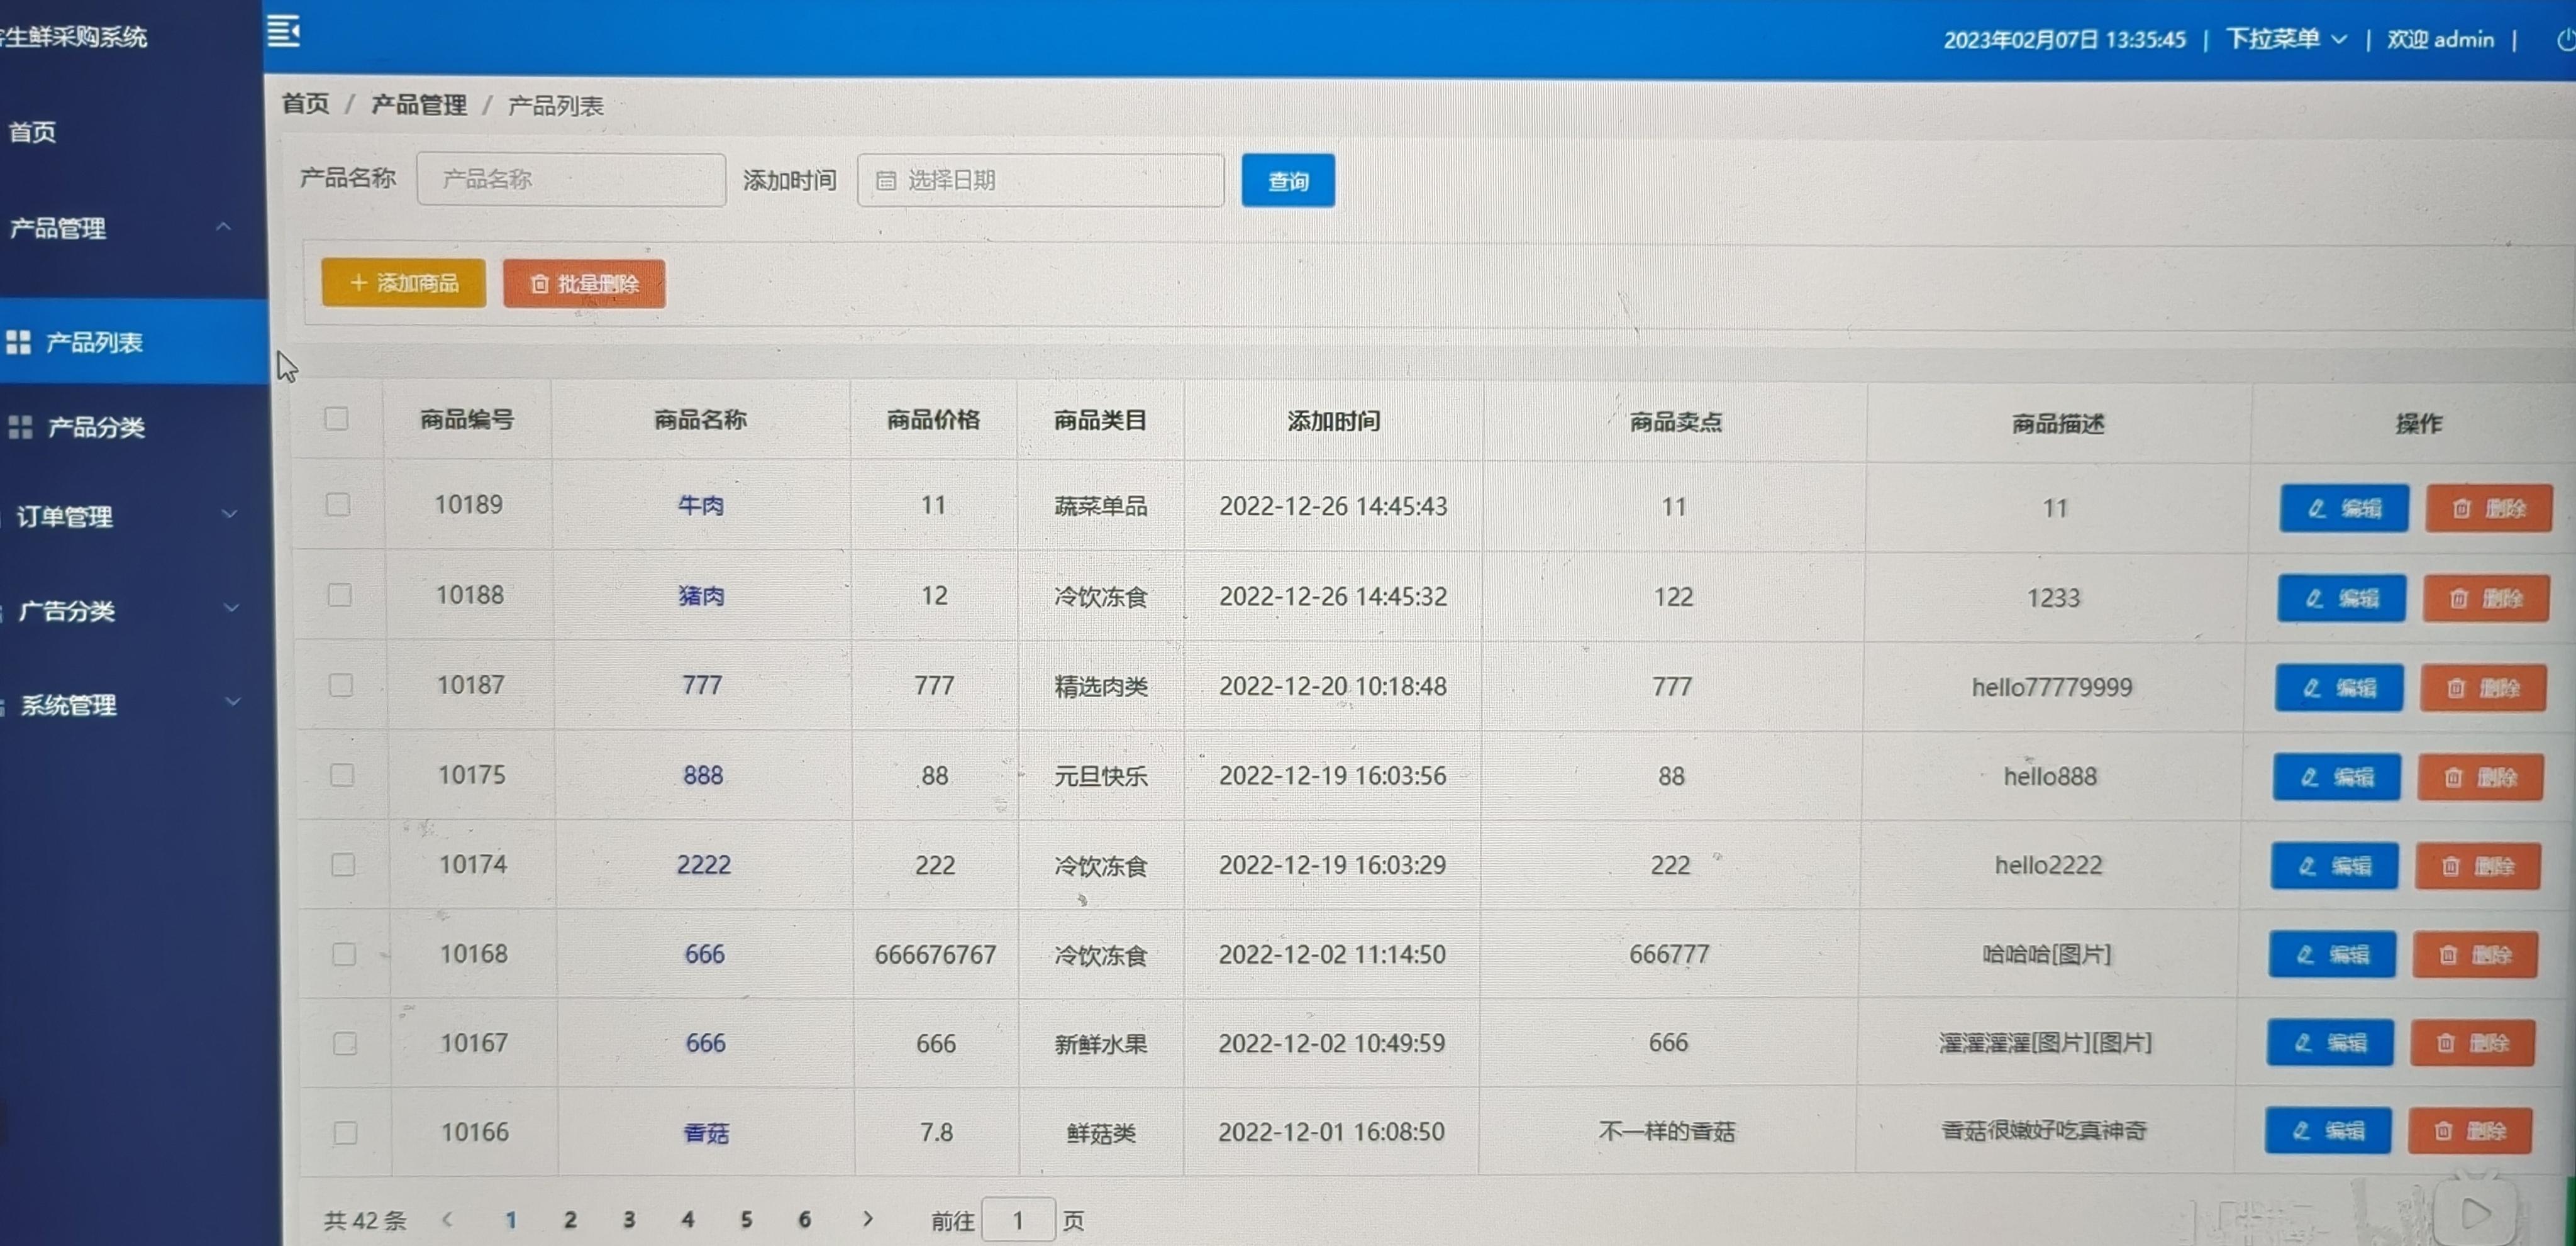Viewport: 2576px width, 1246px height.
Task: Check the box for product 10167
Action: [345, 1043]
